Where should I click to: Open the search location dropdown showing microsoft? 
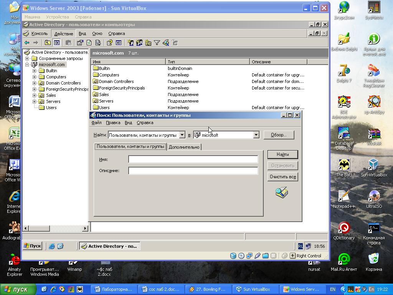[x=256, y=135]
